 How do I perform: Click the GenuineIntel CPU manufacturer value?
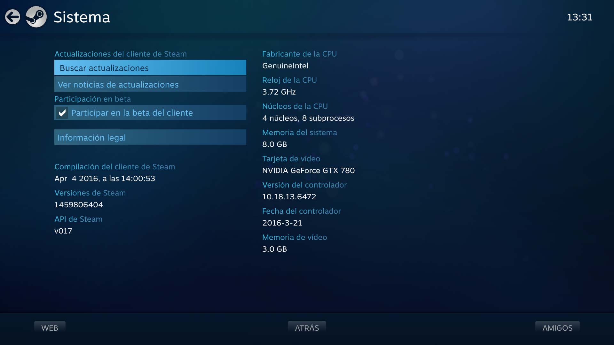(x=285, y=65)
